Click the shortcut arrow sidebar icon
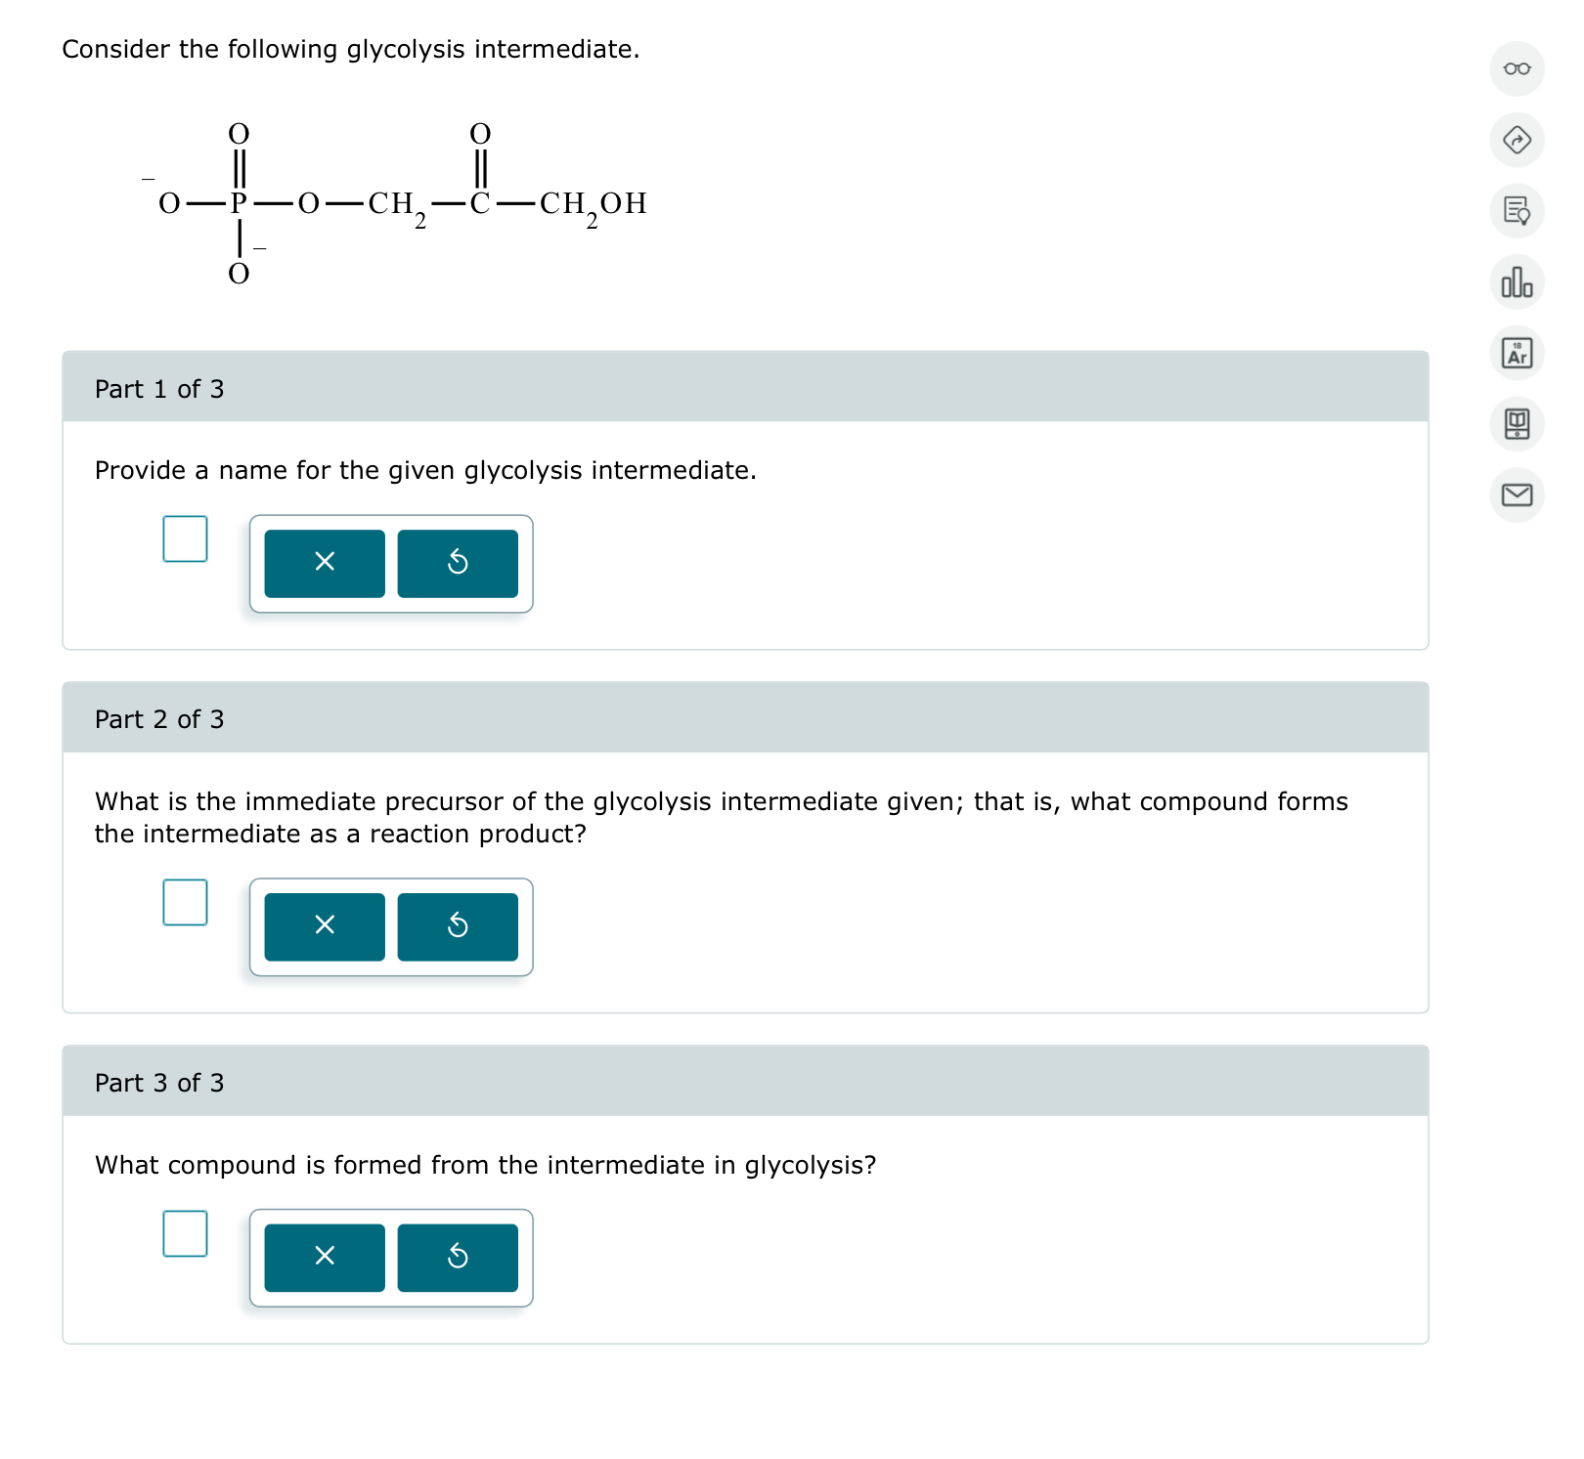 [x=1517, y=141]
